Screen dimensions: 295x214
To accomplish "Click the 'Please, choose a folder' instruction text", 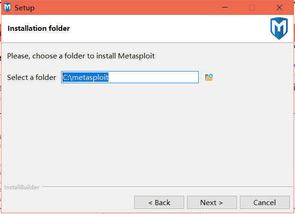I will point(81,56).
